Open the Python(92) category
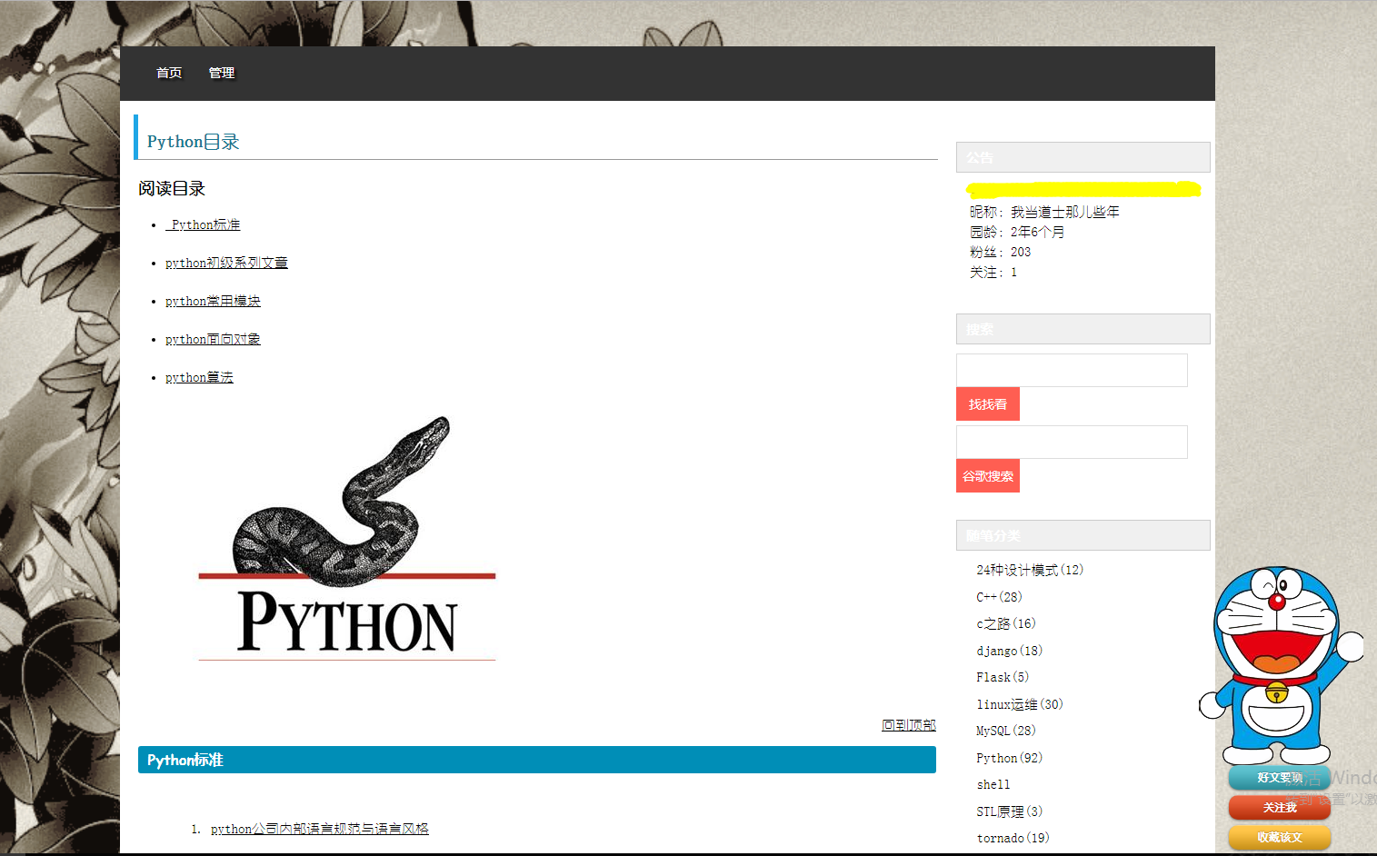The image size is (1377, 856). pos(1010,758)
